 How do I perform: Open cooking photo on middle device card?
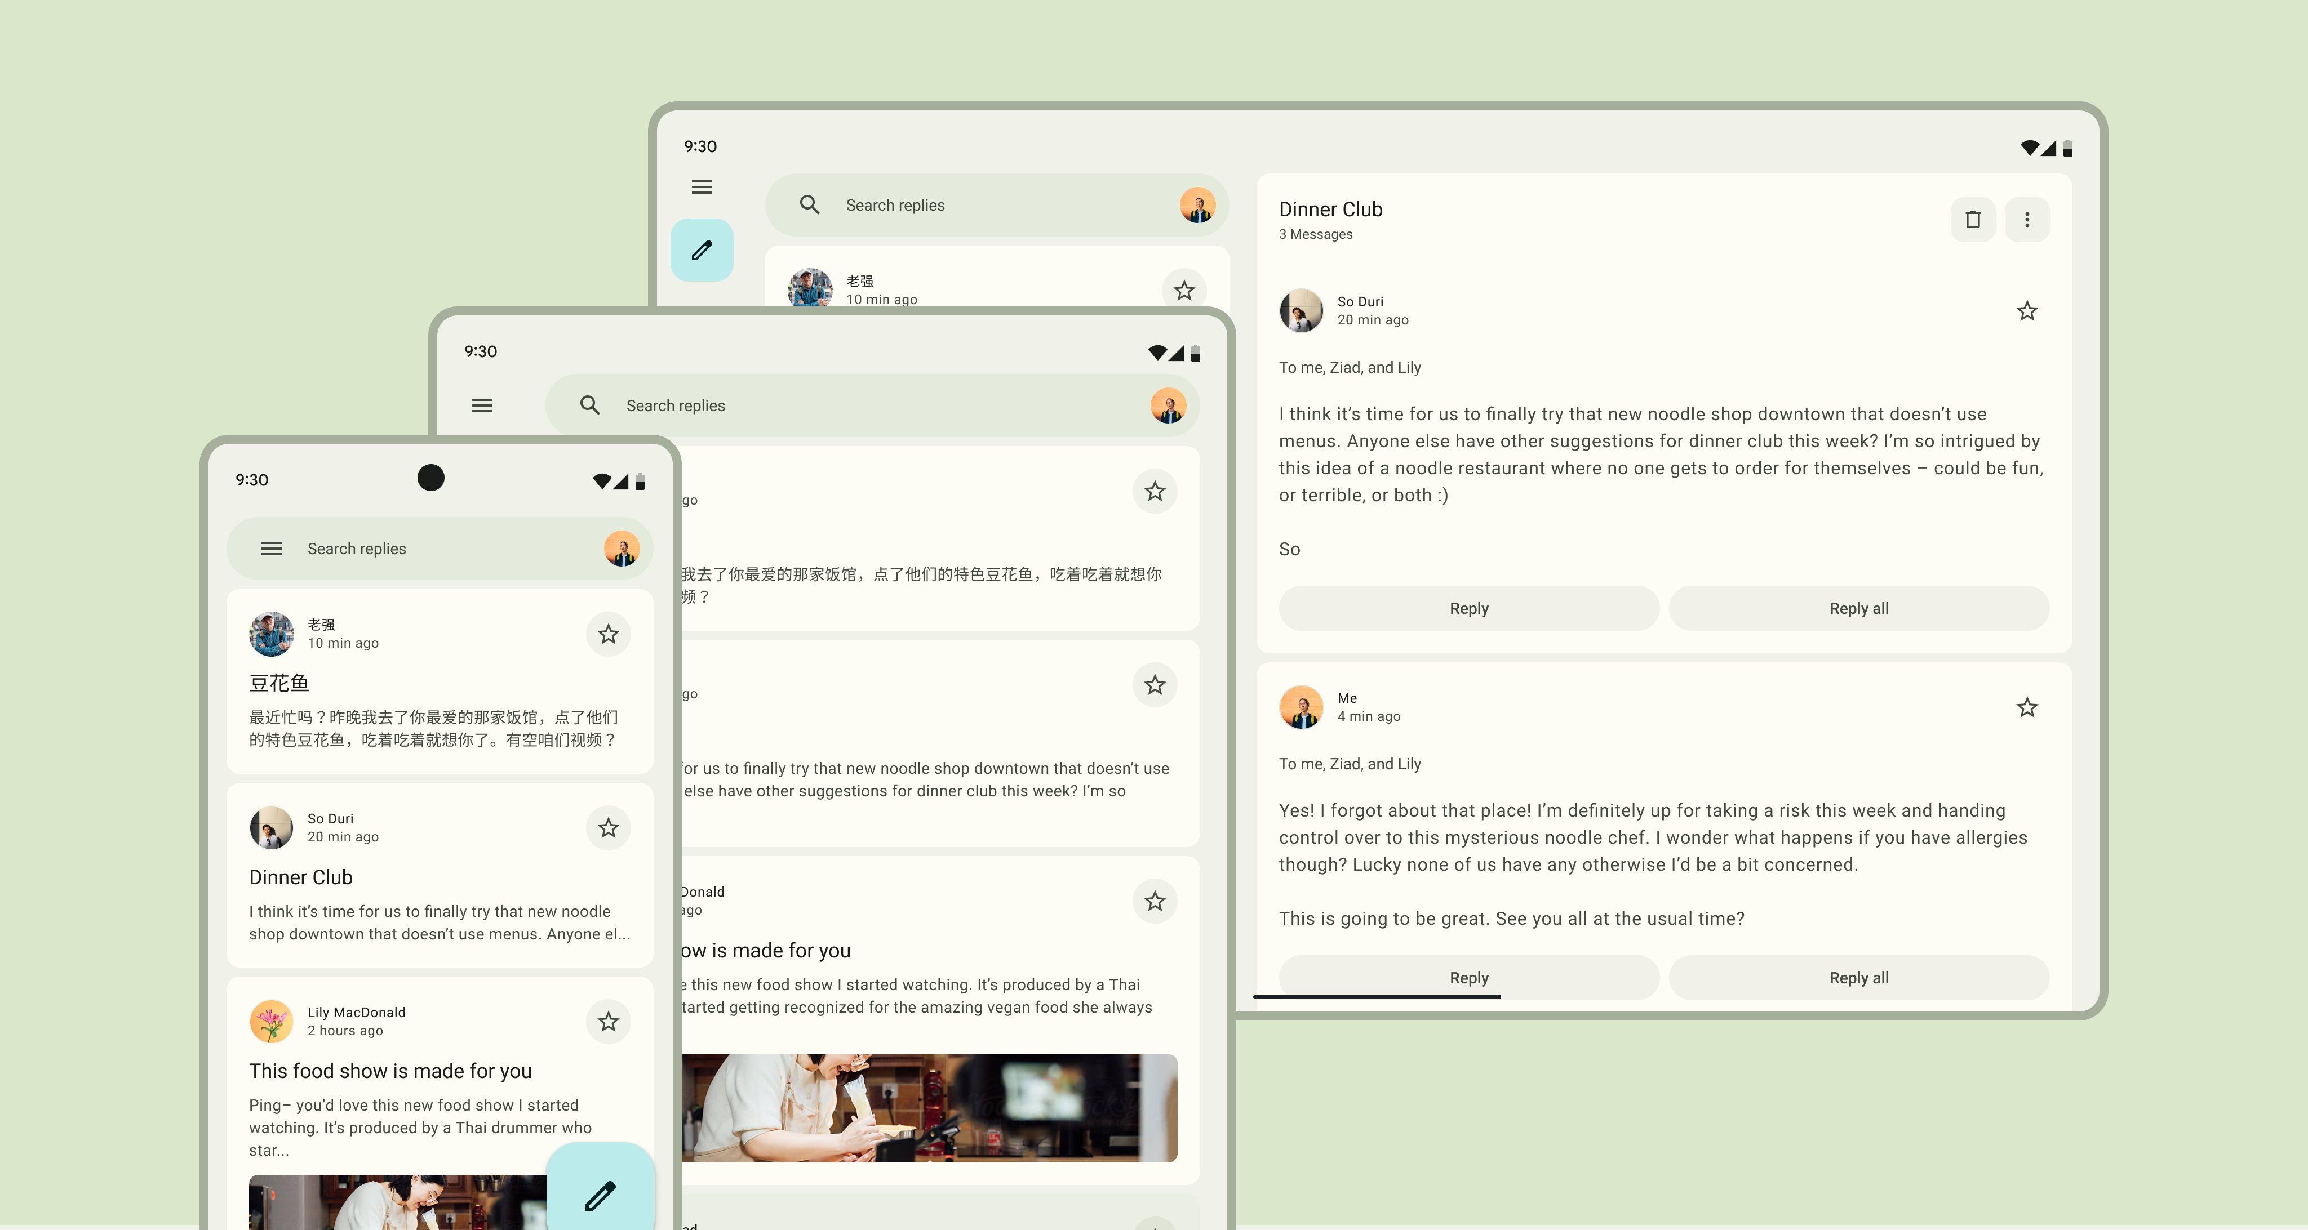coord(929,1108)
